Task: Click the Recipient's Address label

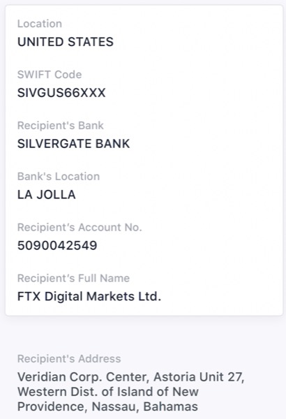Action: (x=69, y=359)
